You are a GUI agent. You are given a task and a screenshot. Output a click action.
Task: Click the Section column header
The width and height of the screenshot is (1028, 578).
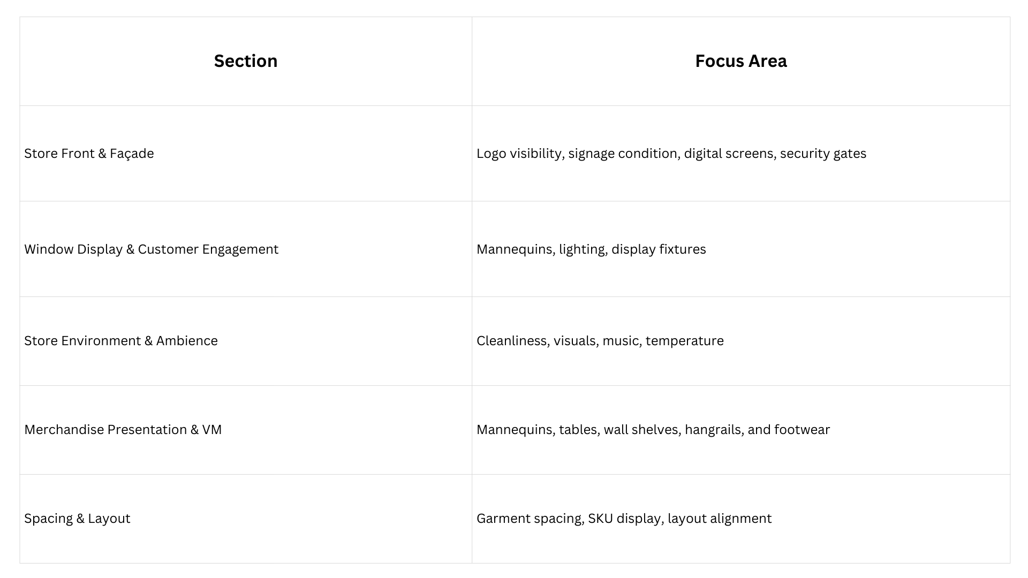[x=246, y=61]
